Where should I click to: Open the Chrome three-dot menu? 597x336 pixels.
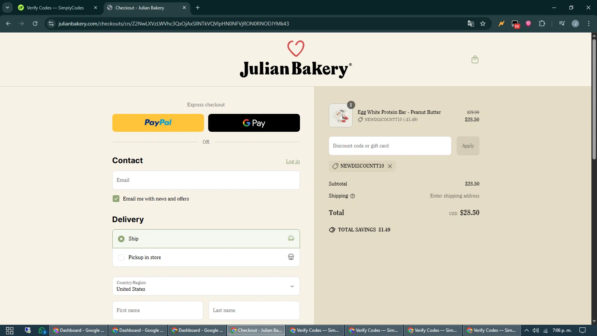click(x=589, y=23)
